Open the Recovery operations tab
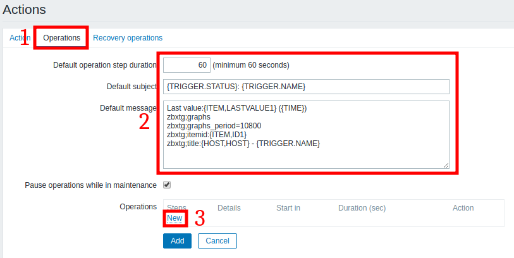Viewport: 514px width, 258px height. coord(127,38)
